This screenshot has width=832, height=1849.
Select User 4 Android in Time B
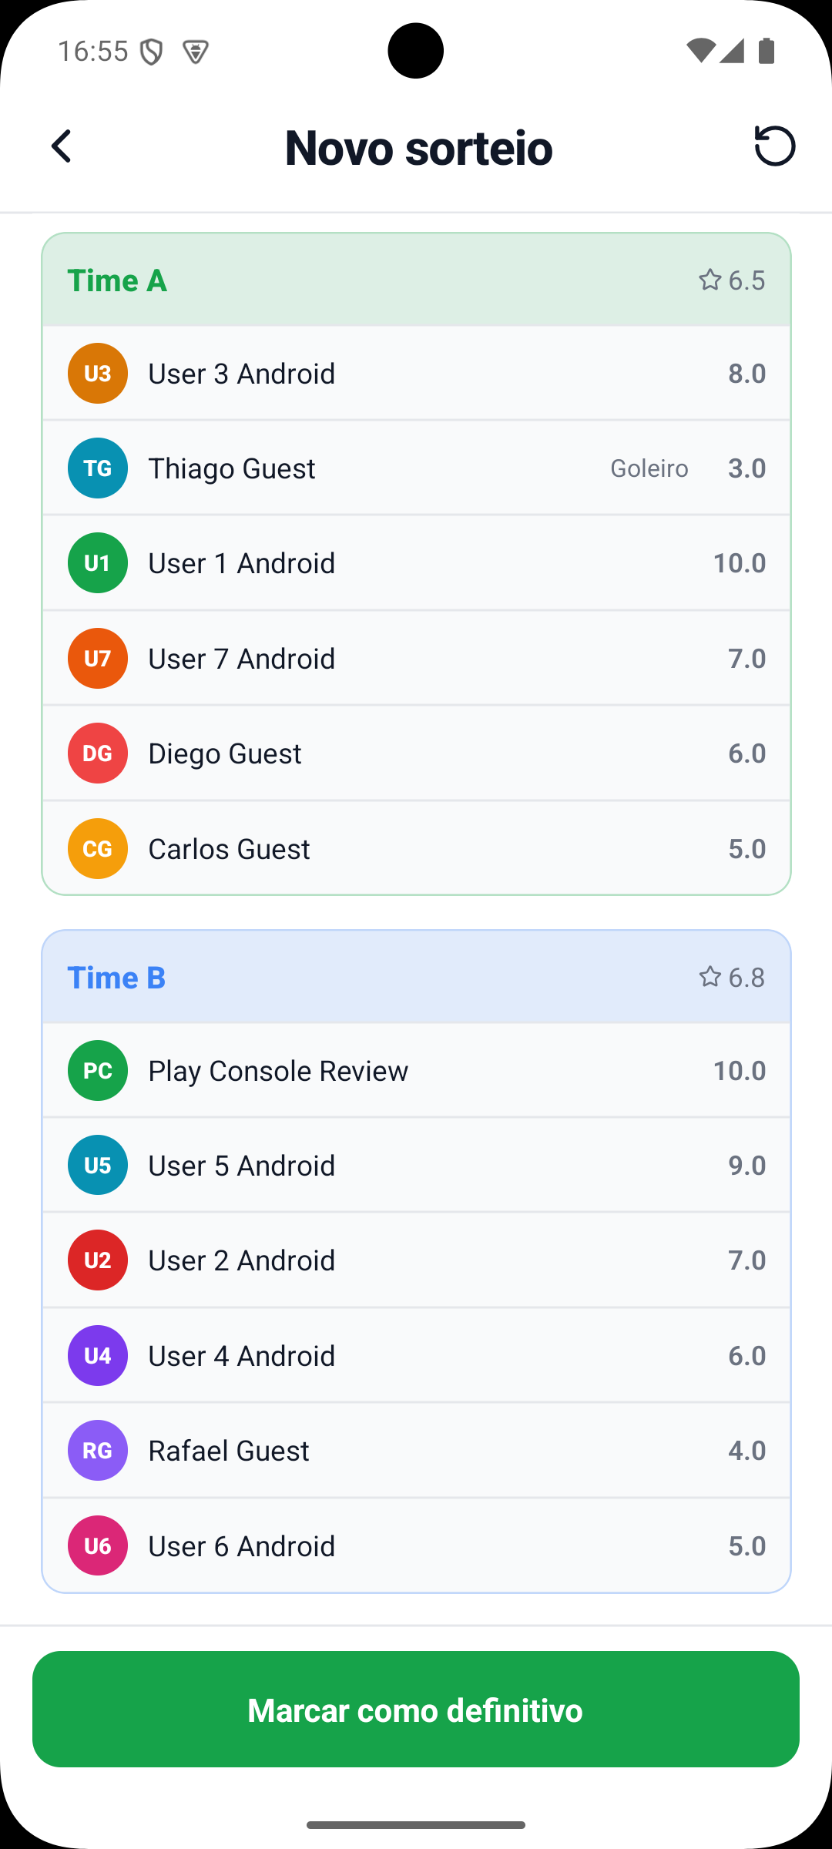(x=416, y=1356)
